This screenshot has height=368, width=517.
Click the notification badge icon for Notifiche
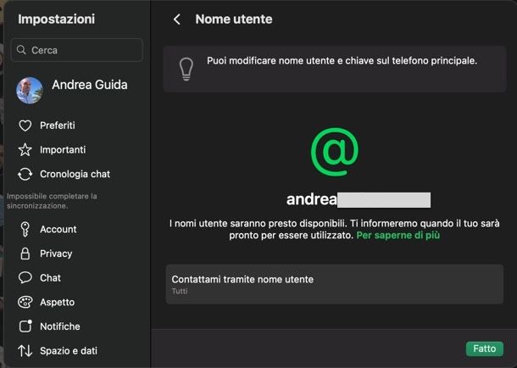tap(25, 326)
